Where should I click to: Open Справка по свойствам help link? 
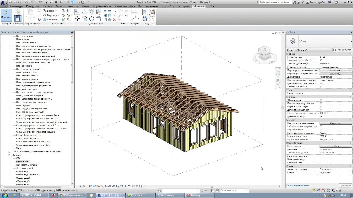tap(297, 185)
